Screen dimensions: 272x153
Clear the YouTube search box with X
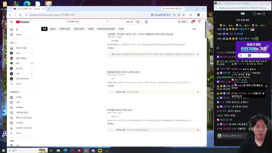pyautogui.click(x=132, y=22)
